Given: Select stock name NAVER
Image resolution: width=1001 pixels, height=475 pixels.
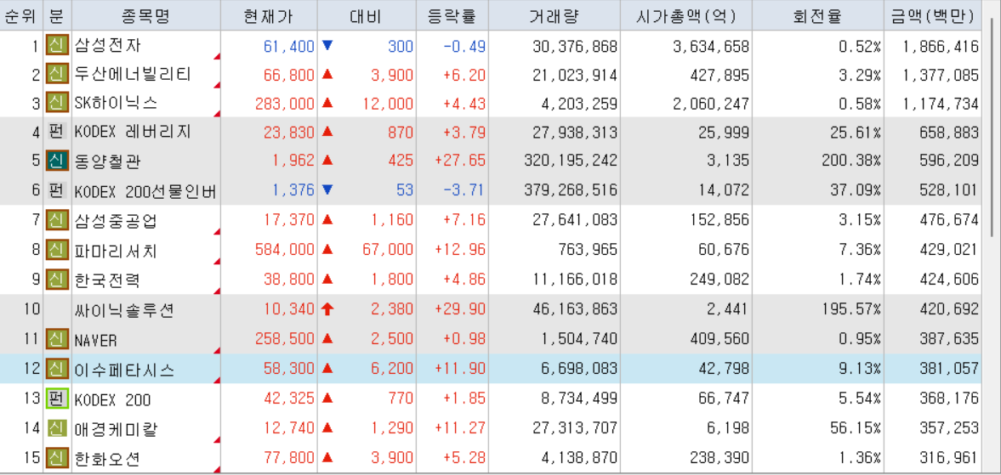Looking at the screenshot, I should (x=95, y=341).
